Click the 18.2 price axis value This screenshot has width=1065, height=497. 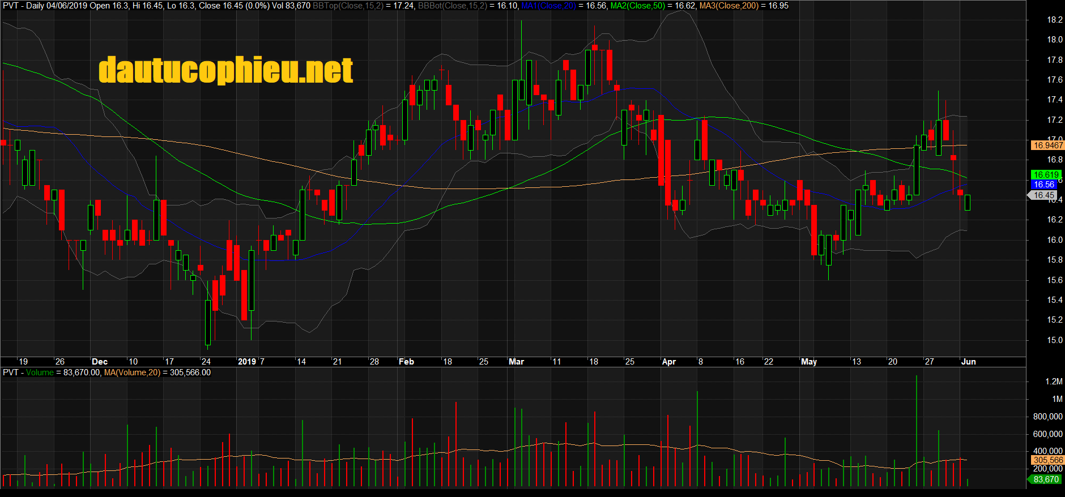(x=1055, y=20)
